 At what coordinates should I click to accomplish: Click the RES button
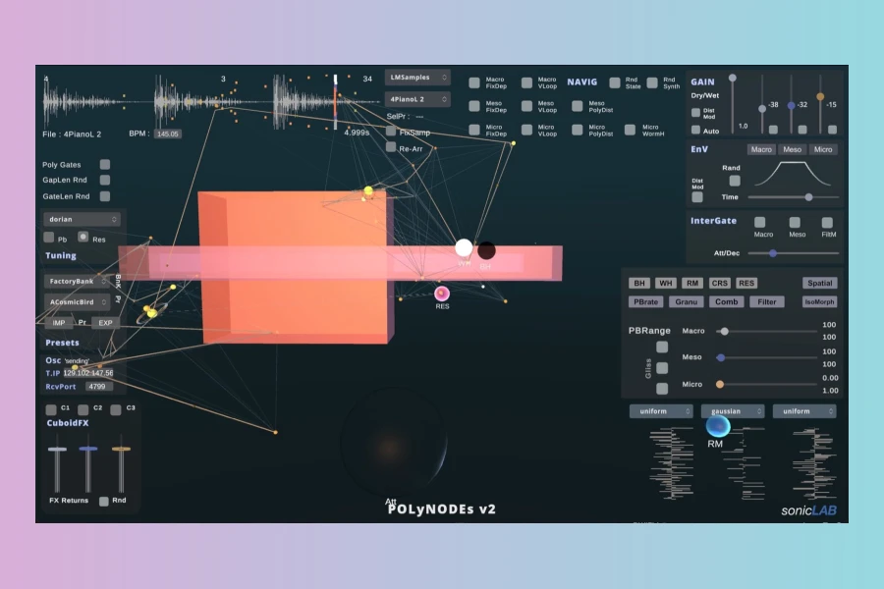coord(746,283)
